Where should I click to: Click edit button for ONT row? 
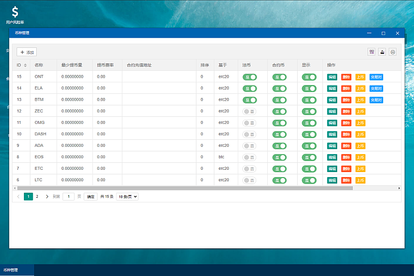(x=332, y=77)
